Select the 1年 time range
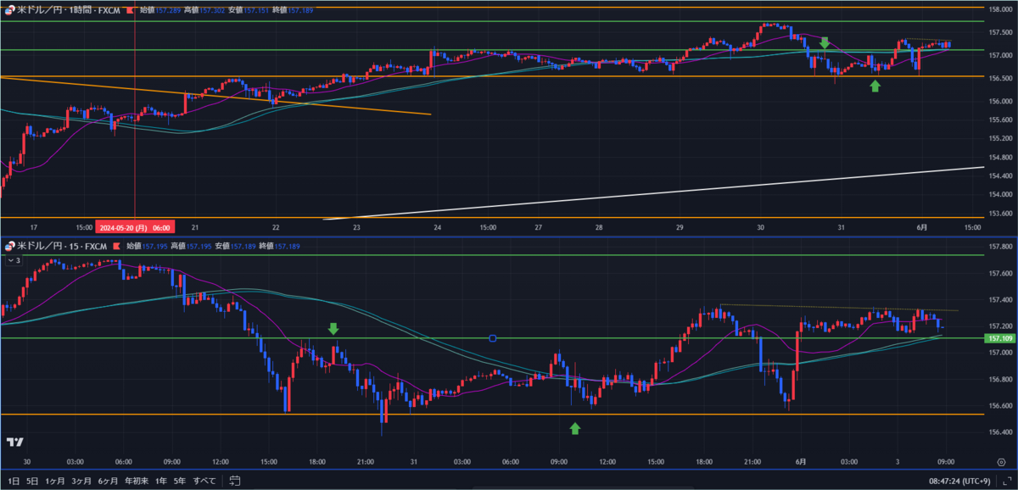Screen dimensions: 1018x490 click(160, 481)
